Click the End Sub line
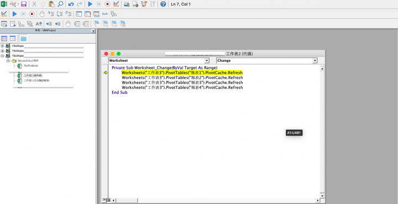The height and width of the screenshot is (204, 398). [119, 93]
